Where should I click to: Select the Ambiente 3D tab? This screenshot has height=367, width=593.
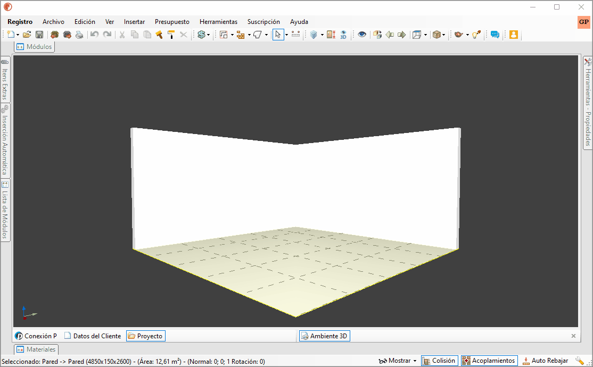325,336
